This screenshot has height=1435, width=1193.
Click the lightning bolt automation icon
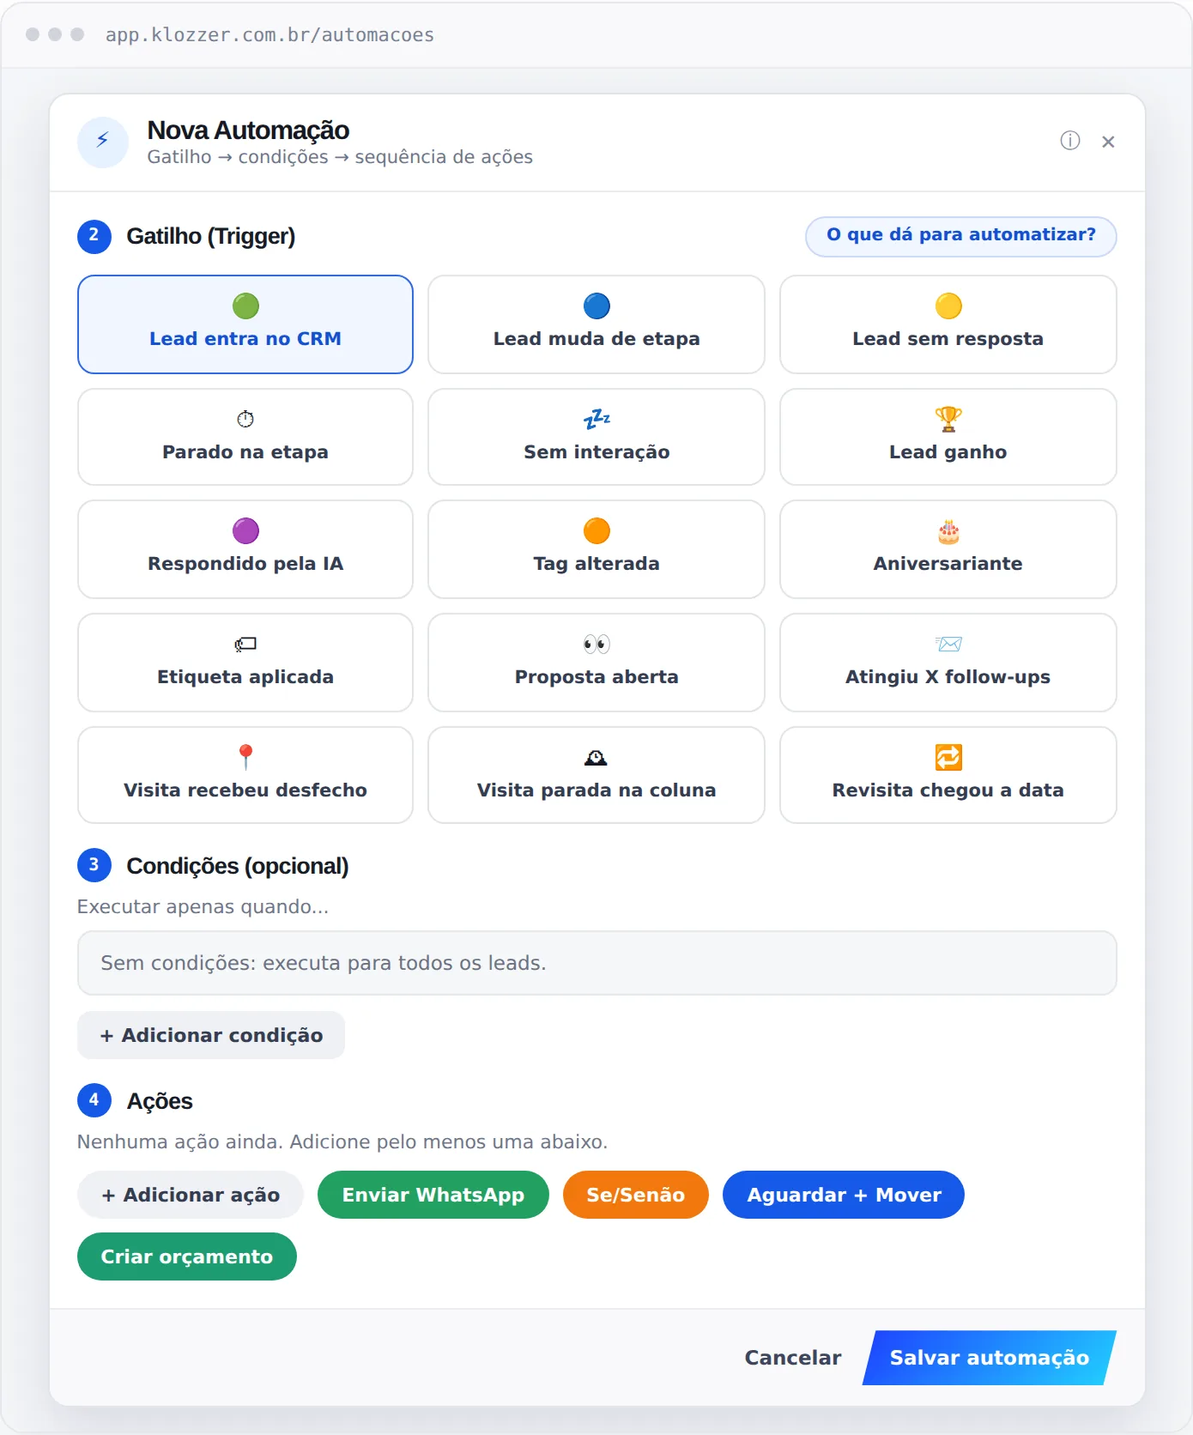[x=103, y=142]
